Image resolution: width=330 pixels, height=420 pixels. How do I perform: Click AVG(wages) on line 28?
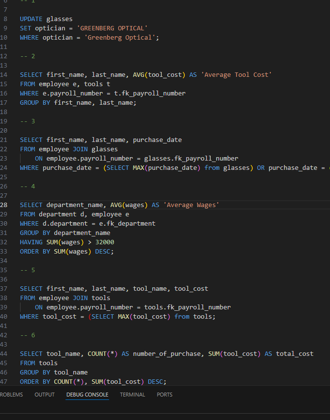129,205
